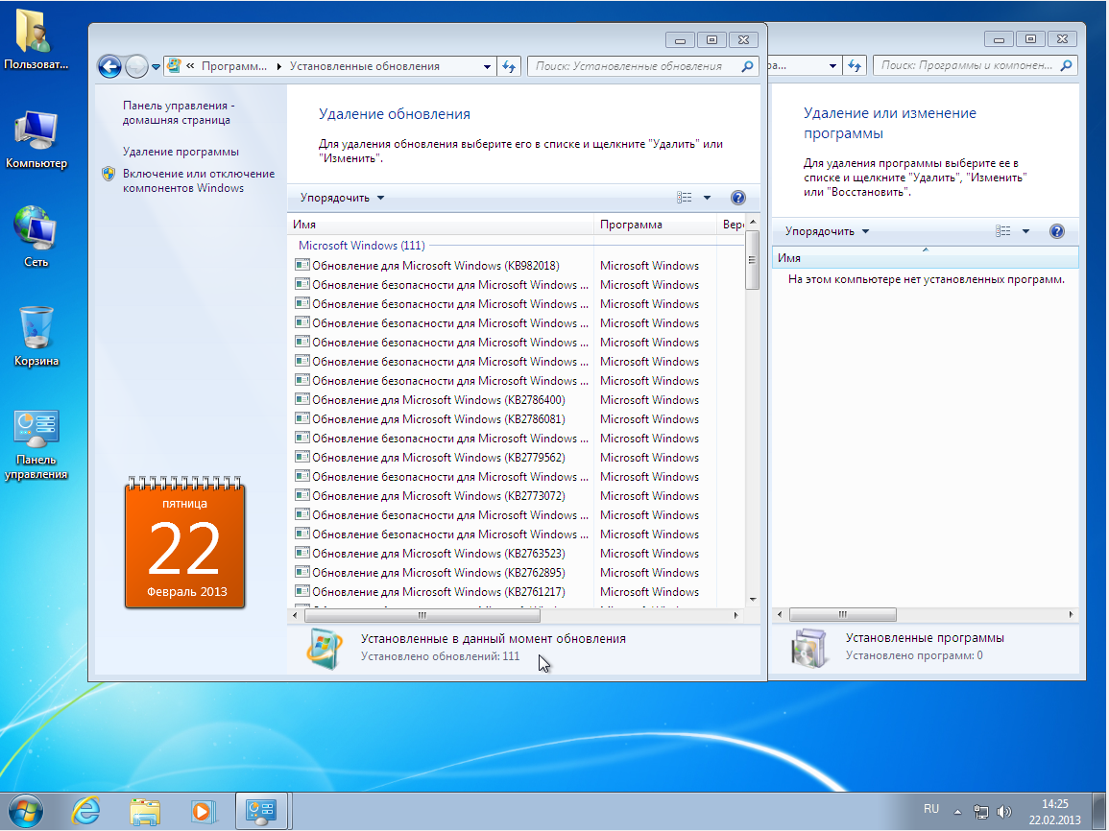Screen dimensions: 1109x831
Task: Click the help icon in Installed Updates toolbar
Action: click(x=737, y=198)
